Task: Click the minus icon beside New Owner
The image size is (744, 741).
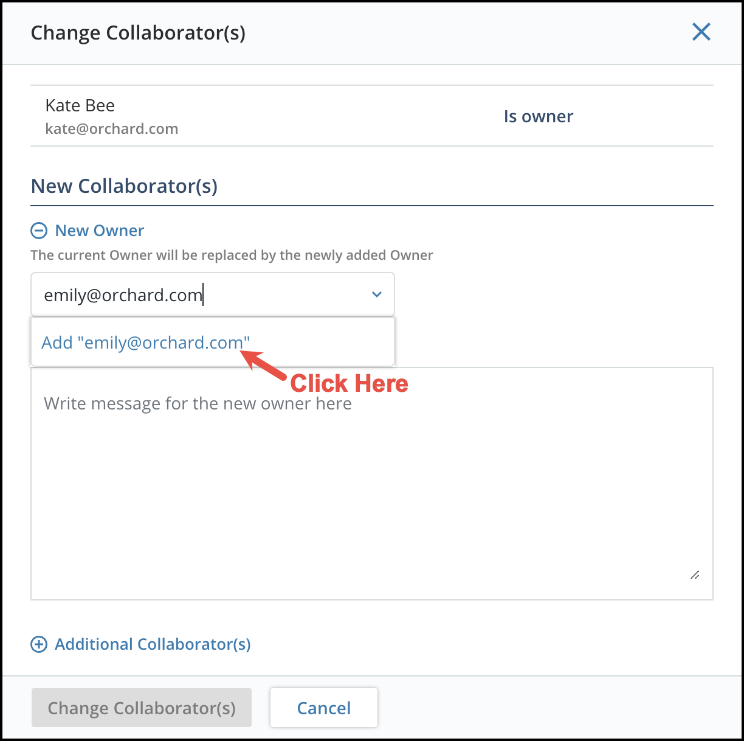Action: click(x=39, y=230)
